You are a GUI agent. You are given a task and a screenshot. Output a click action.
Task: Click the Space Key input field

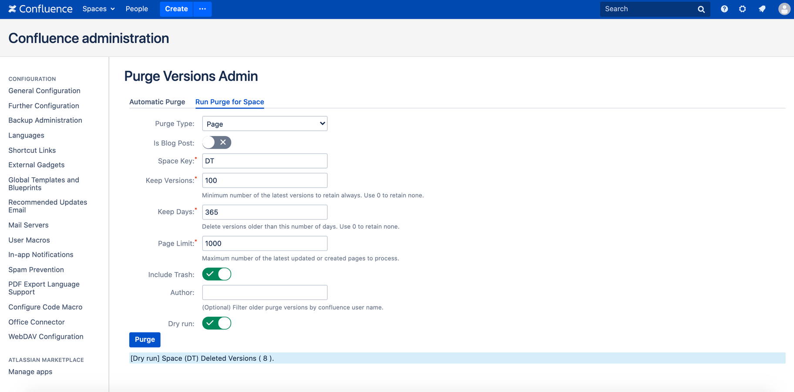pyautogui.click(x=265, y=161)
